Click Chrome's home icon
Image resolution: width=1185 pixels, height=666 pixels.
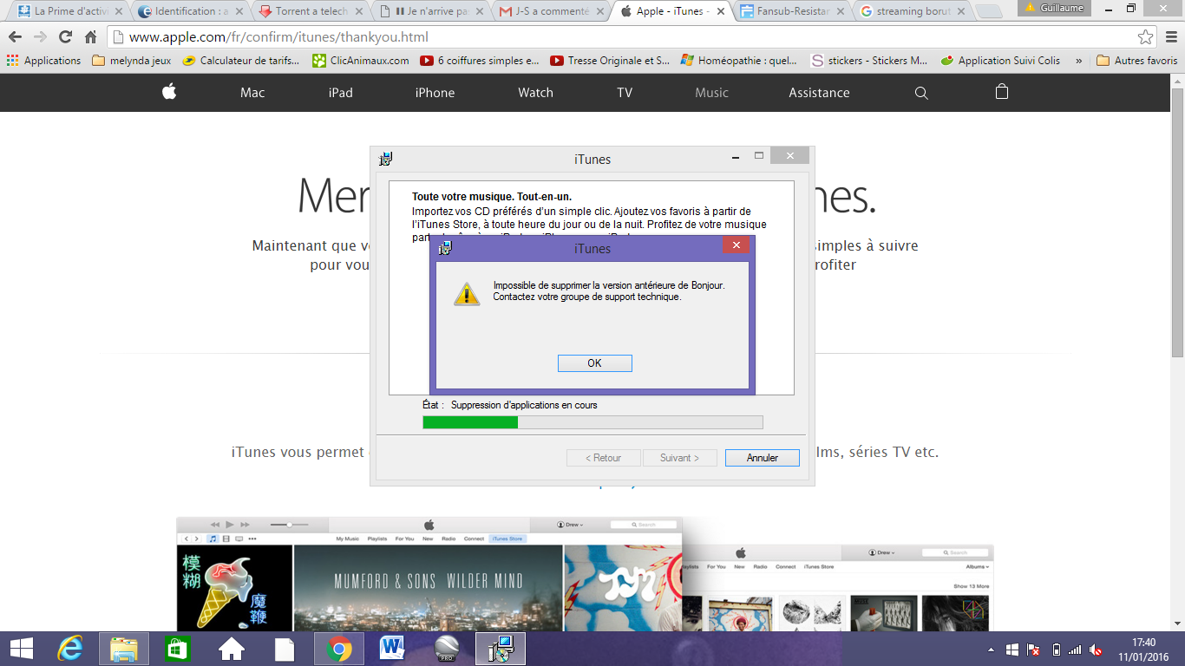pyautogui.click(x=90, y=37)
